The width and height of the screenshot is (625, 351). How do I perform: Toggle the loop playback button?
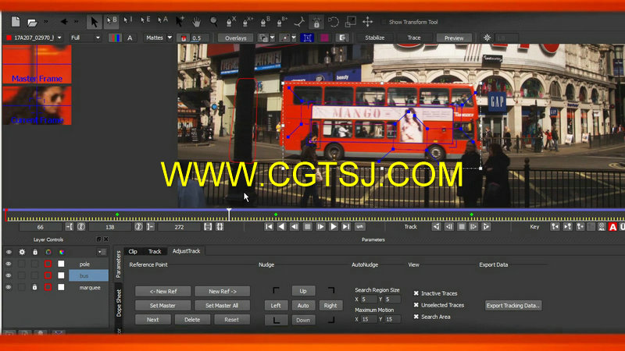(x=359, y=227)
